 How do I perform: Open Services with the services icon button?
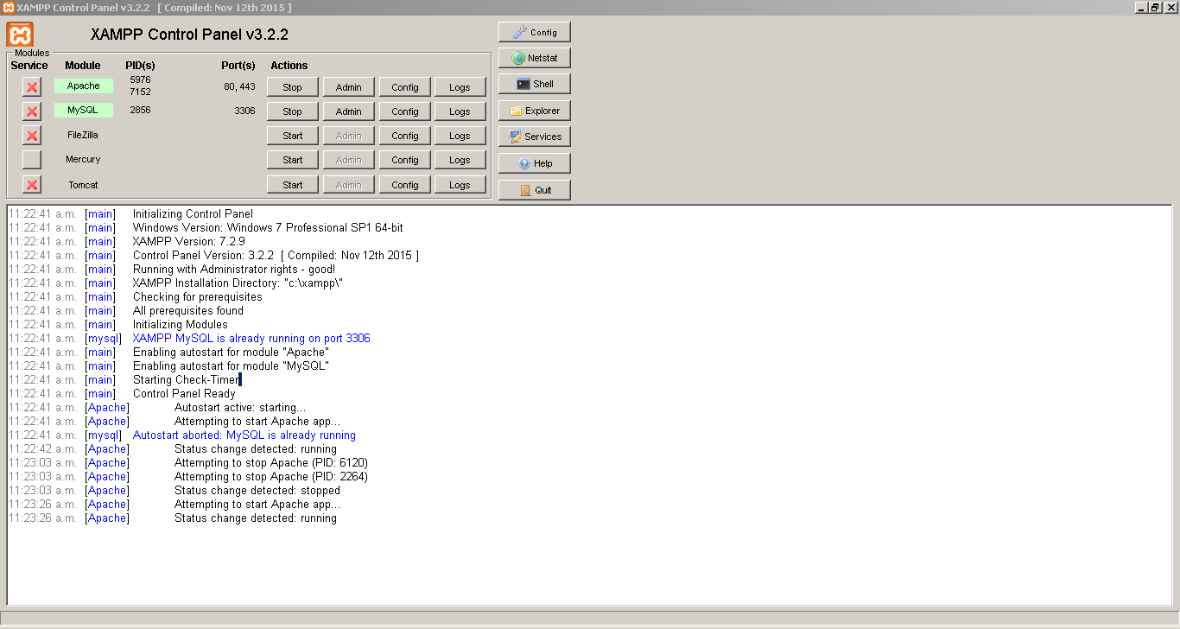pos(535,137)
